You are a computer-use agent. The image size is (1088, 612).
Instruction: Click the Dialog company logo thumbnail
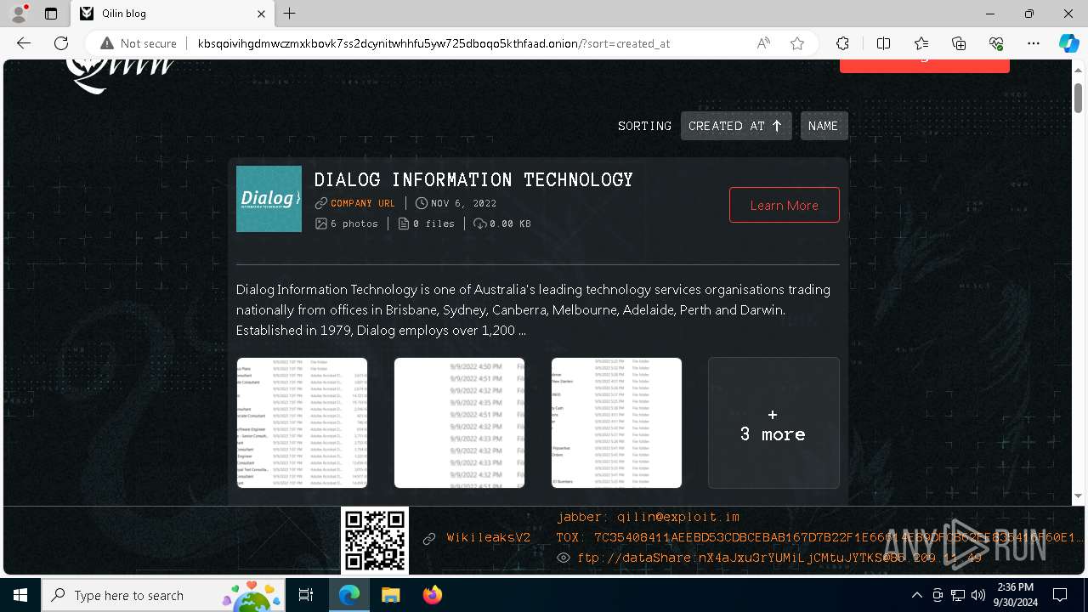(269, 199)
